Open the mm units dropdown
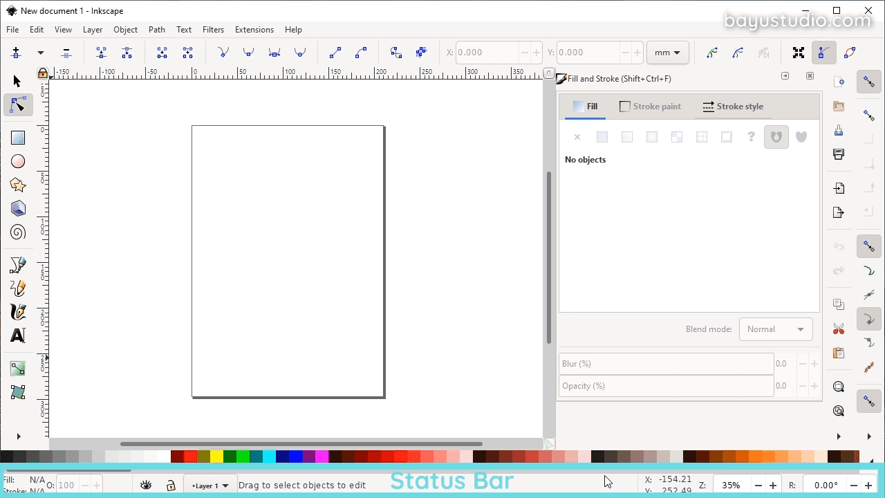 (667, 52)
